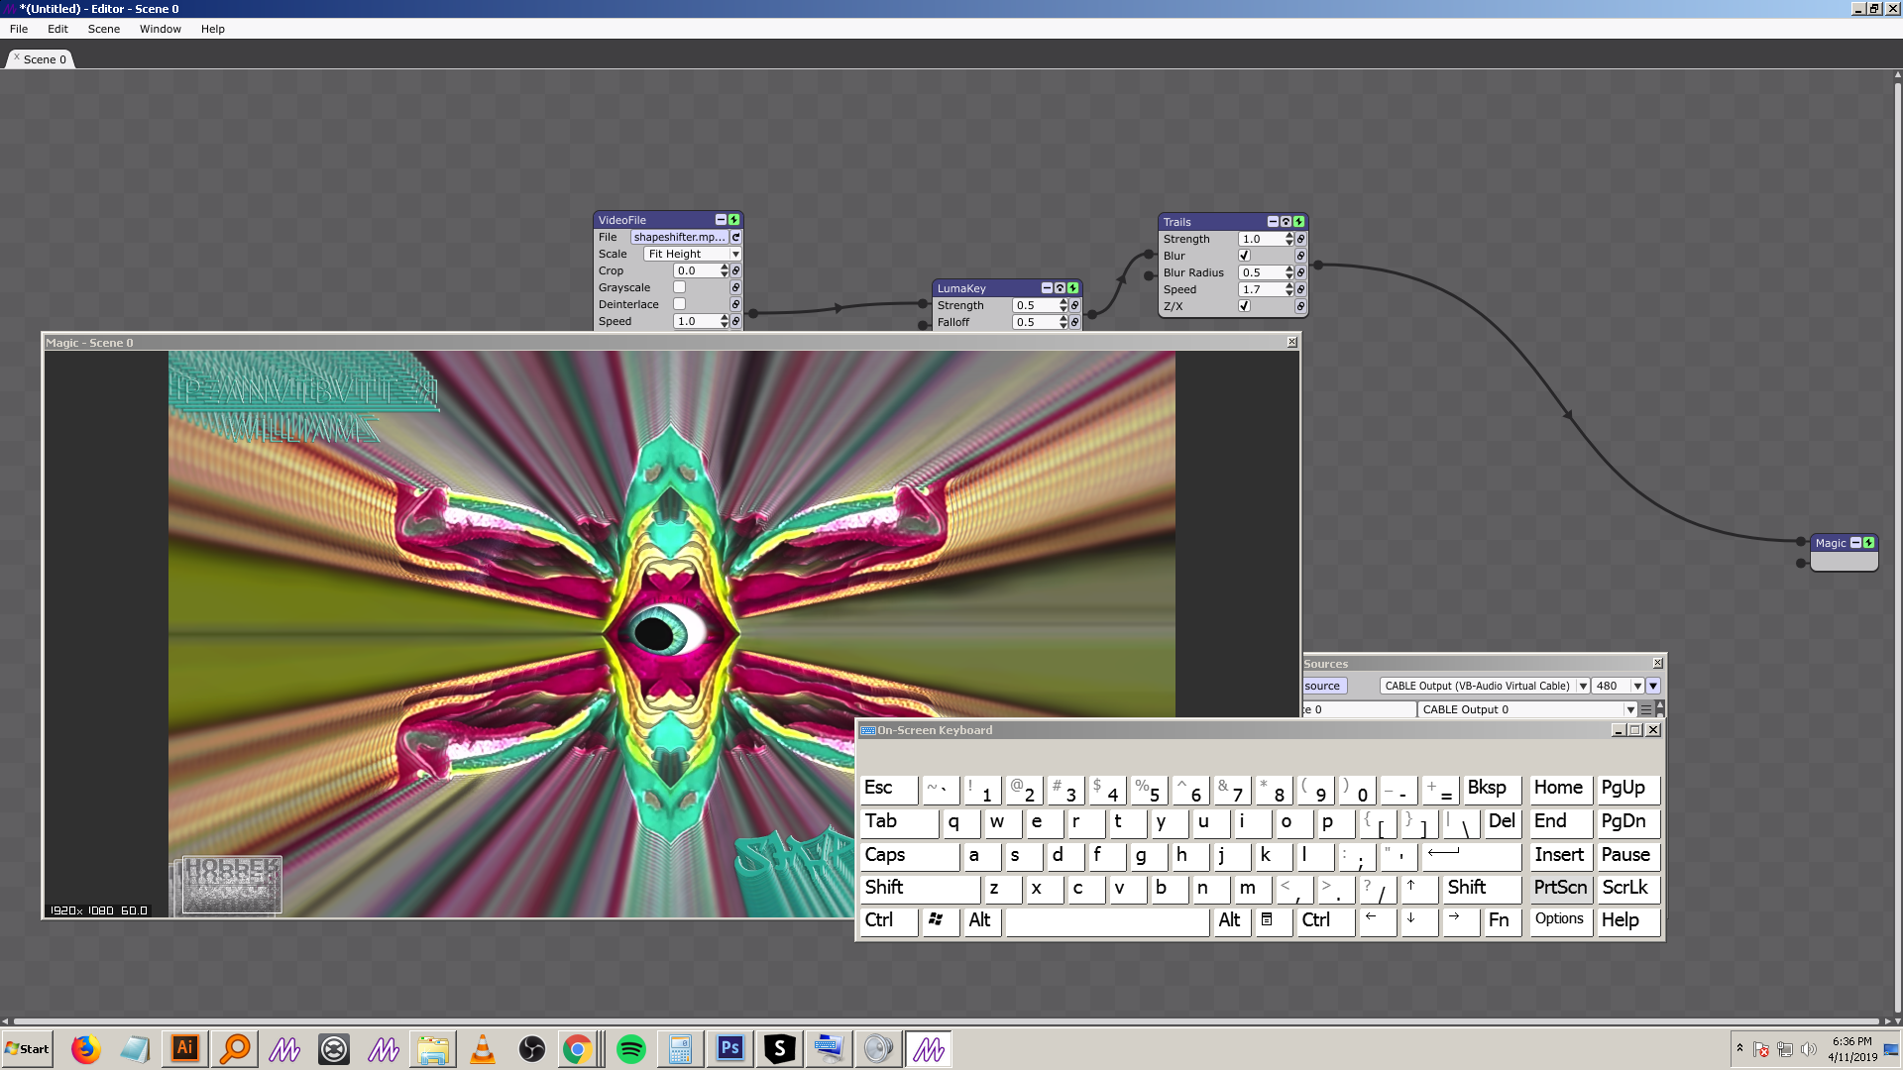Collapse the VideoFile node
This screenshot has height=1070, width=1903.
click(721, 220)
